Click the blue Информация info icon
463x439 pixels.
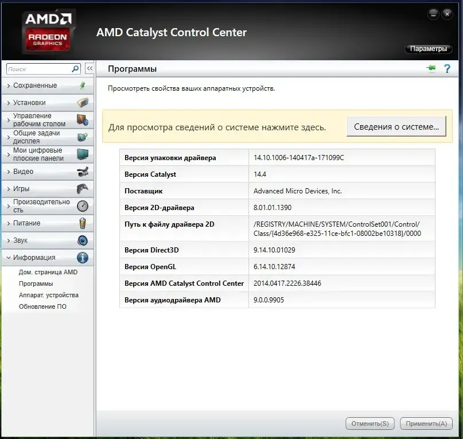(x=83, y=257)
